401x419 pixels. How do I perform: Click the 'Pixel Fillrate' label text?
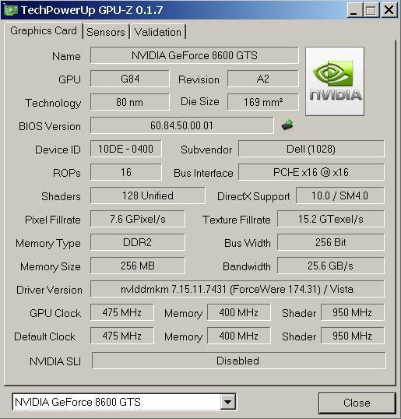click(x=53, y=220)
